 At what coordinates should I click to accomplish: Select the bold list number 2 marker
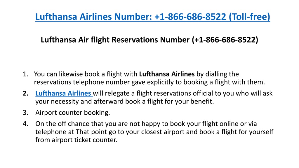click(x=26, y=93)
